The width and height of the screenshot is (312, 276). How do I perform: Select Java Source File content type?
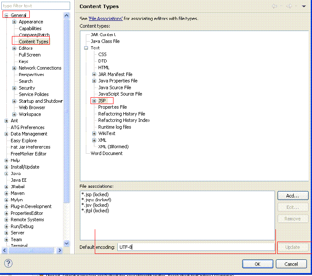[115, 87]
